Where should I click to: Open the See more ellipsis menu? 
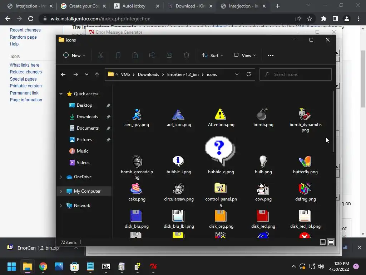(x=271, y=56)
